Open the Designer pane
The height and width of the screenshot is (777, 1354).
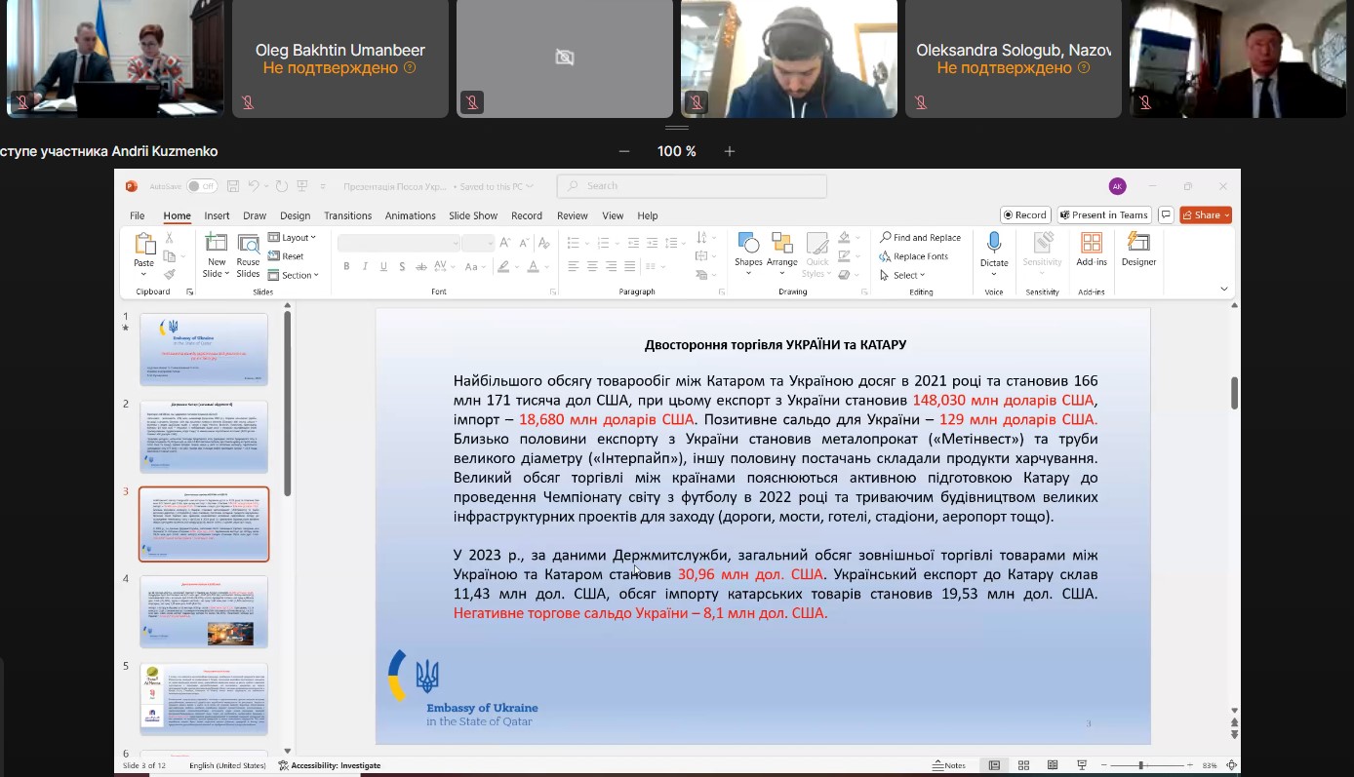1138,244
